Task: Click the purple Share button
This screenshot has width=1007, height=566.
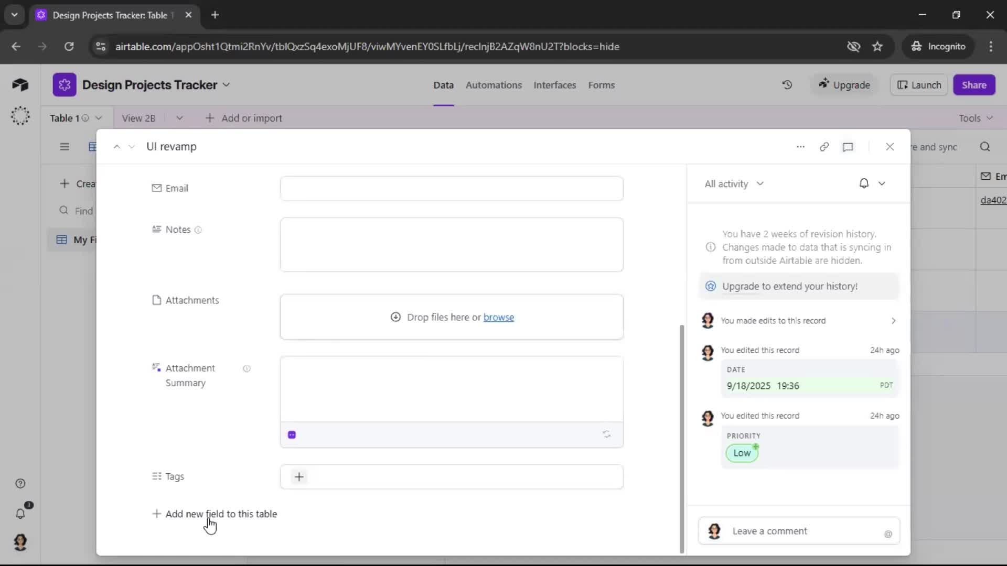Action: (x=974, y=85)
